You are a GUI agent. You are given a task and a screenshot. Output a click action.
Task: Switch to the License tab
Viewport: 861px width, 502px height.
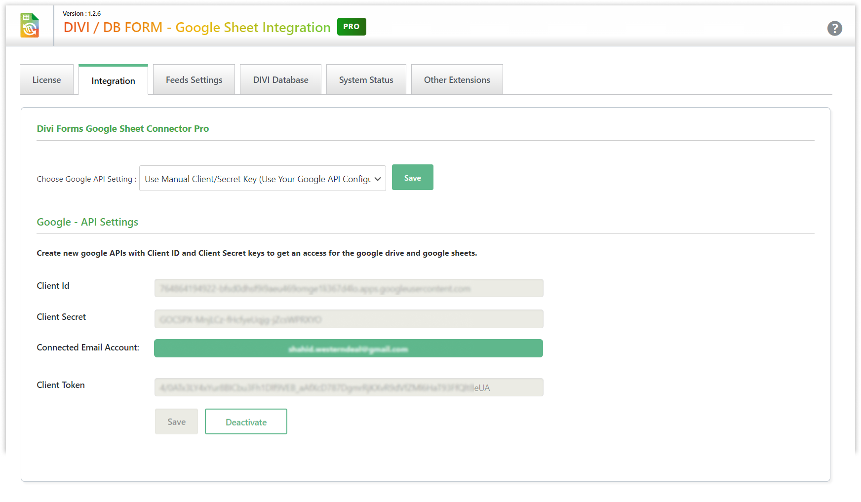(46, 80)
